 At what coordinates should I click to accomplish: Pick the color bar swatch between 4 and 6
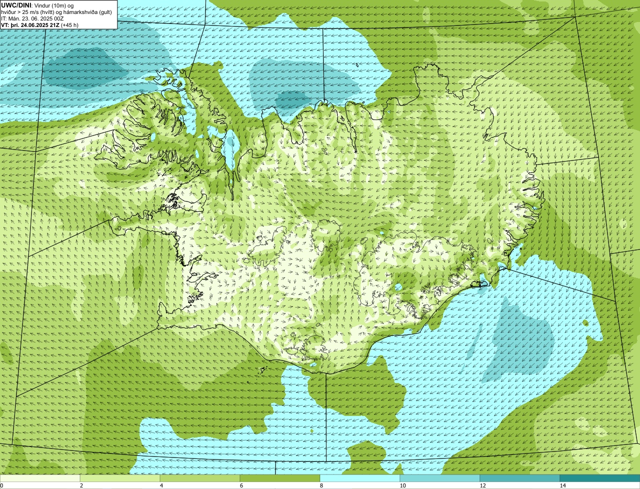(x=200, y=478)
